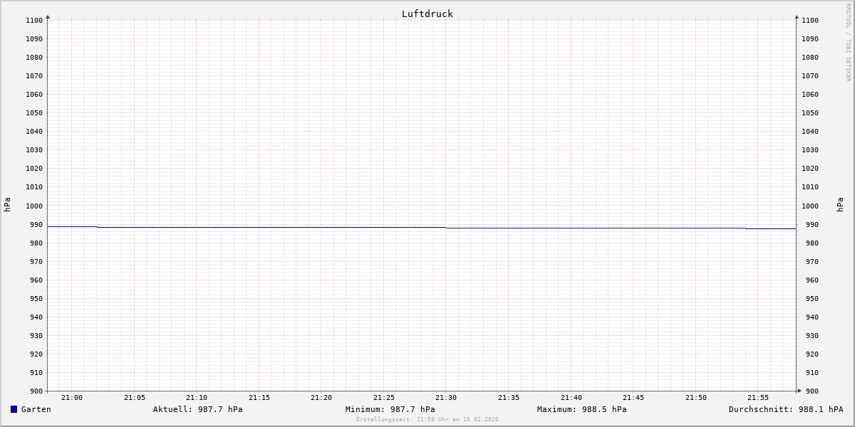Select the 21:30 time axis label
Image resolution: width=855 pixels, height=427 pixels.
coord(446,398)
